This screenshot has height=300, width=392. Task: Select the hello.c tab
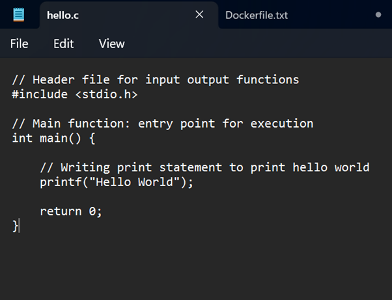[63, 15]
